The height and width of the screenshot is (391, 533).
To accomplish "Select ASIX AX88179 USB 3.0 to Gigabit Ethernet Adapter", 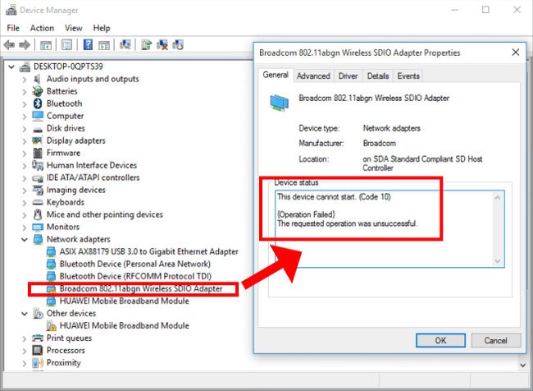I will pyautogui.click(x=149, y=251).
